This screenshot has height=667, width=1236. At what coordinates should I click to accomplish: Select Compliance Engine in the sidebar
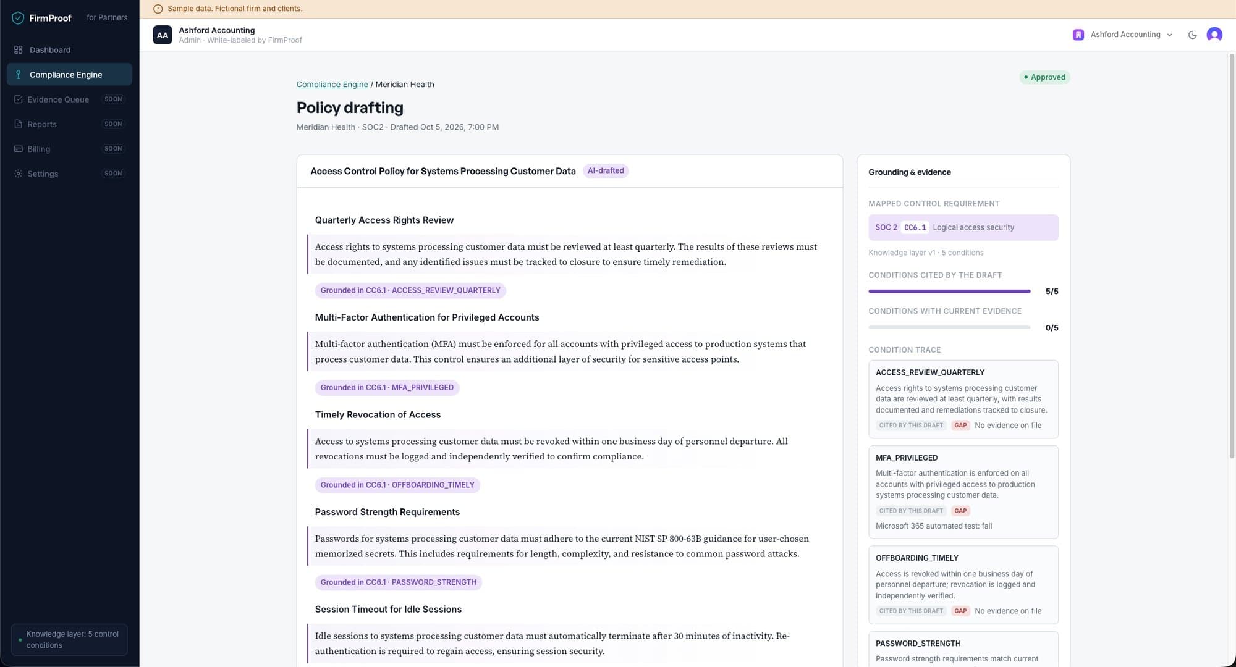69,75
